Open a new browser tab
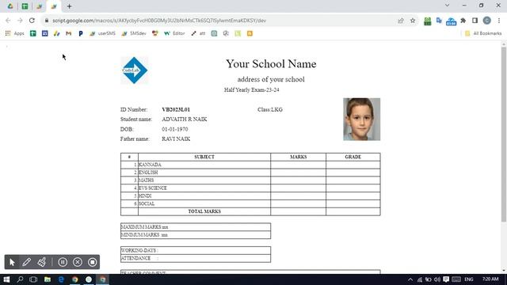 69,6
